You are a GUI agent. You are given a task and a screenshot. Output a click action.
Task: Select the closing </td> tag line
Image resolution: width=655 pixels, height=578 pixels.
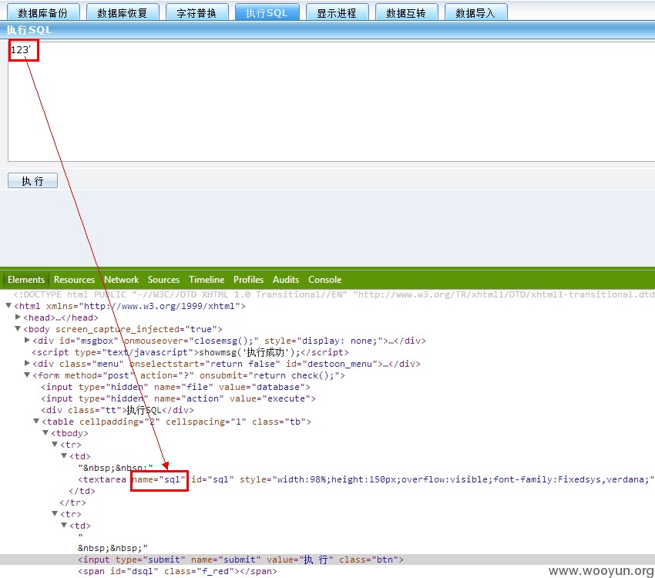(82, 491)
